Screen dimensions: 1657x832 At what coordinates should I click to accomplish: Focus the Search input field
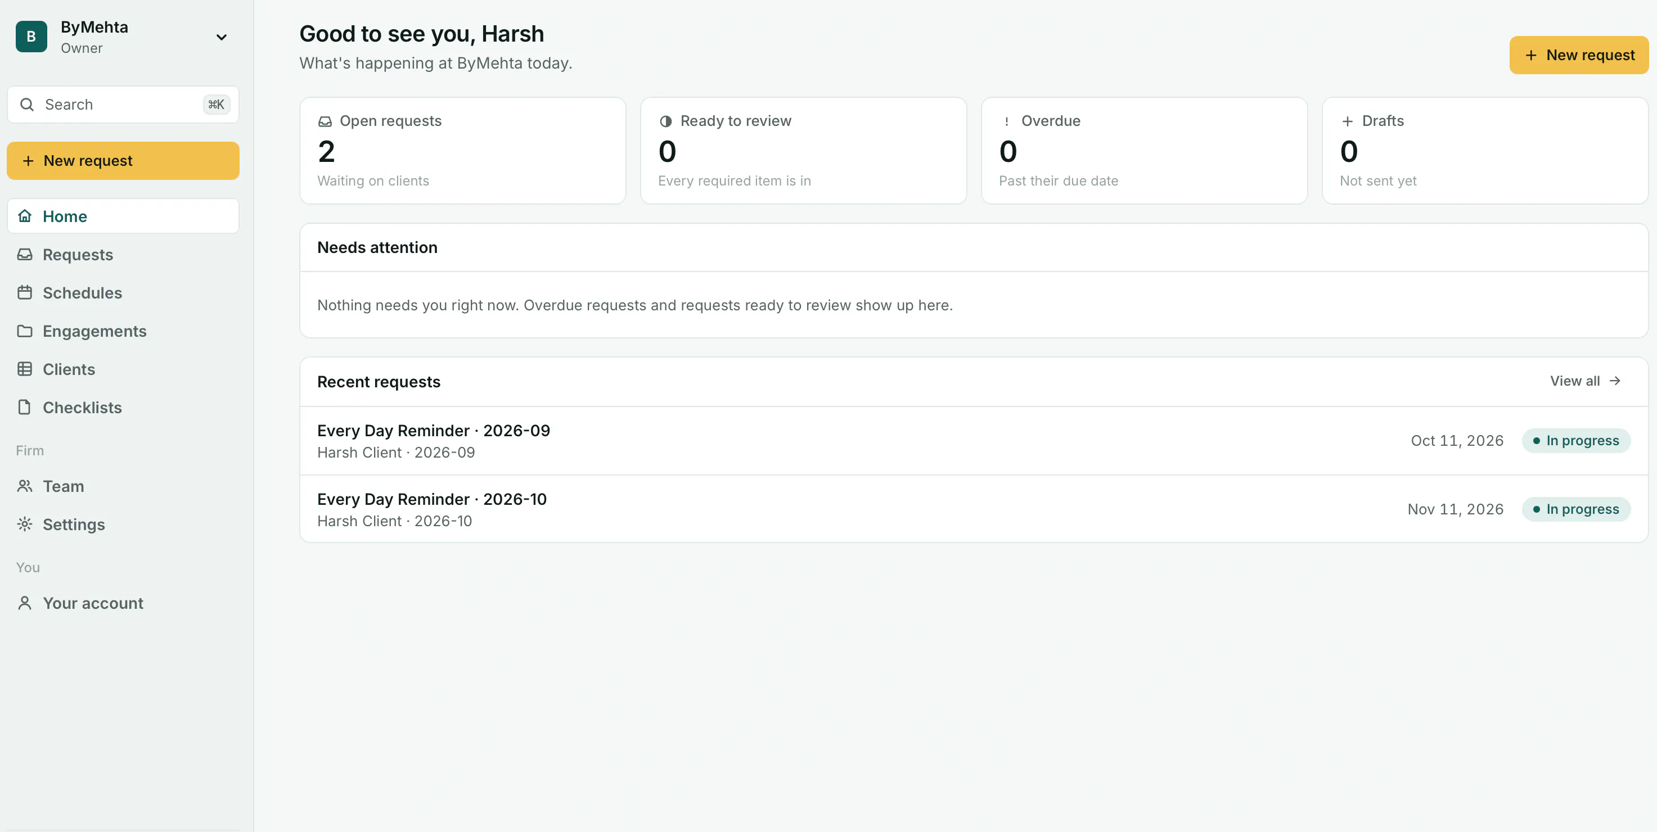(x=123, y=105)
